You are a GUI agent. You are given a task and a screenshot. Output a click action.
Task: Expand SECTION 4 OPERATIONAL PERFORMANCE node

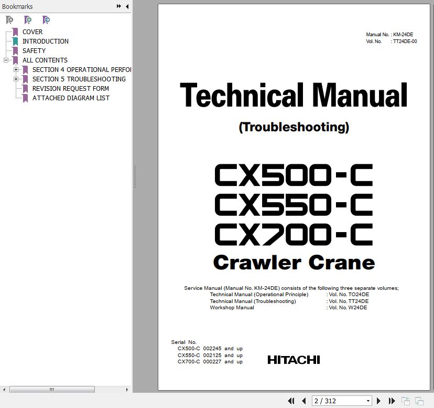point(16,70)
